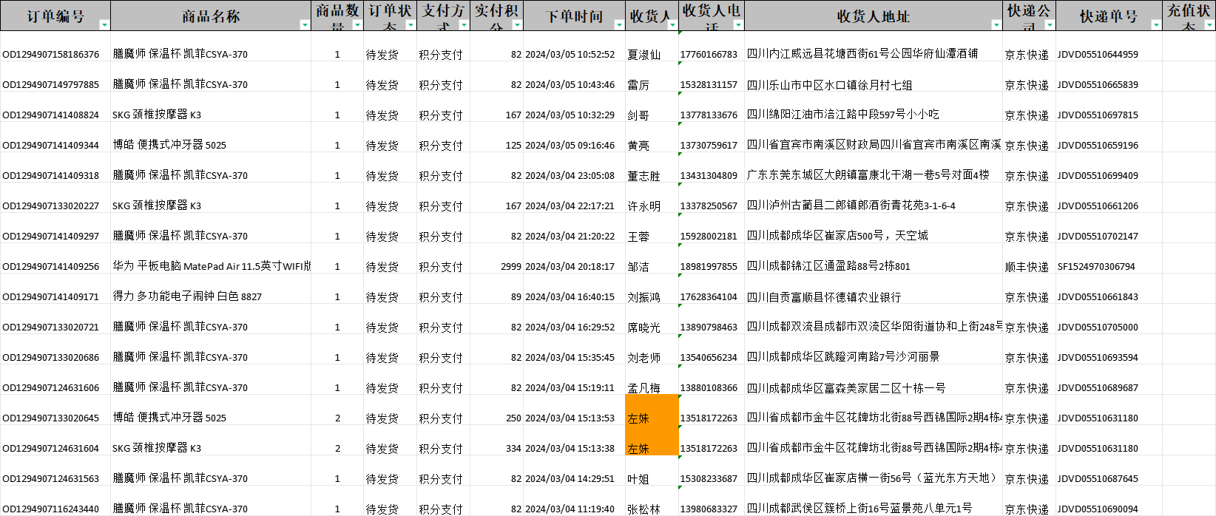The image size is (1216, 516).
Task: Click recipient name 黄亮
Action: click(x=638, y=146)
